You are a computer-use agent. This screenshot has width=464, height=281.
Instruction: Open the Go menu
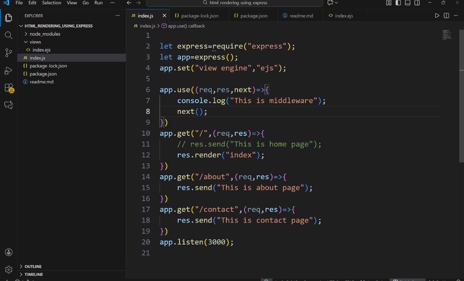coord(85,3)
